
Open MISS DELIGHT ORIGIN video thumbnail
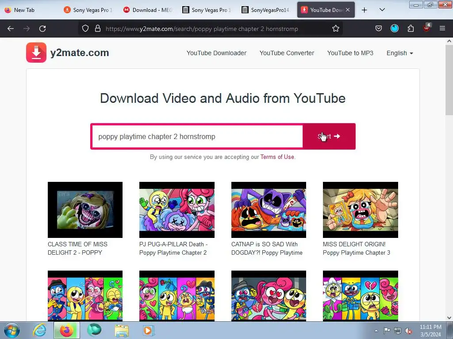(x=360, y=210)
